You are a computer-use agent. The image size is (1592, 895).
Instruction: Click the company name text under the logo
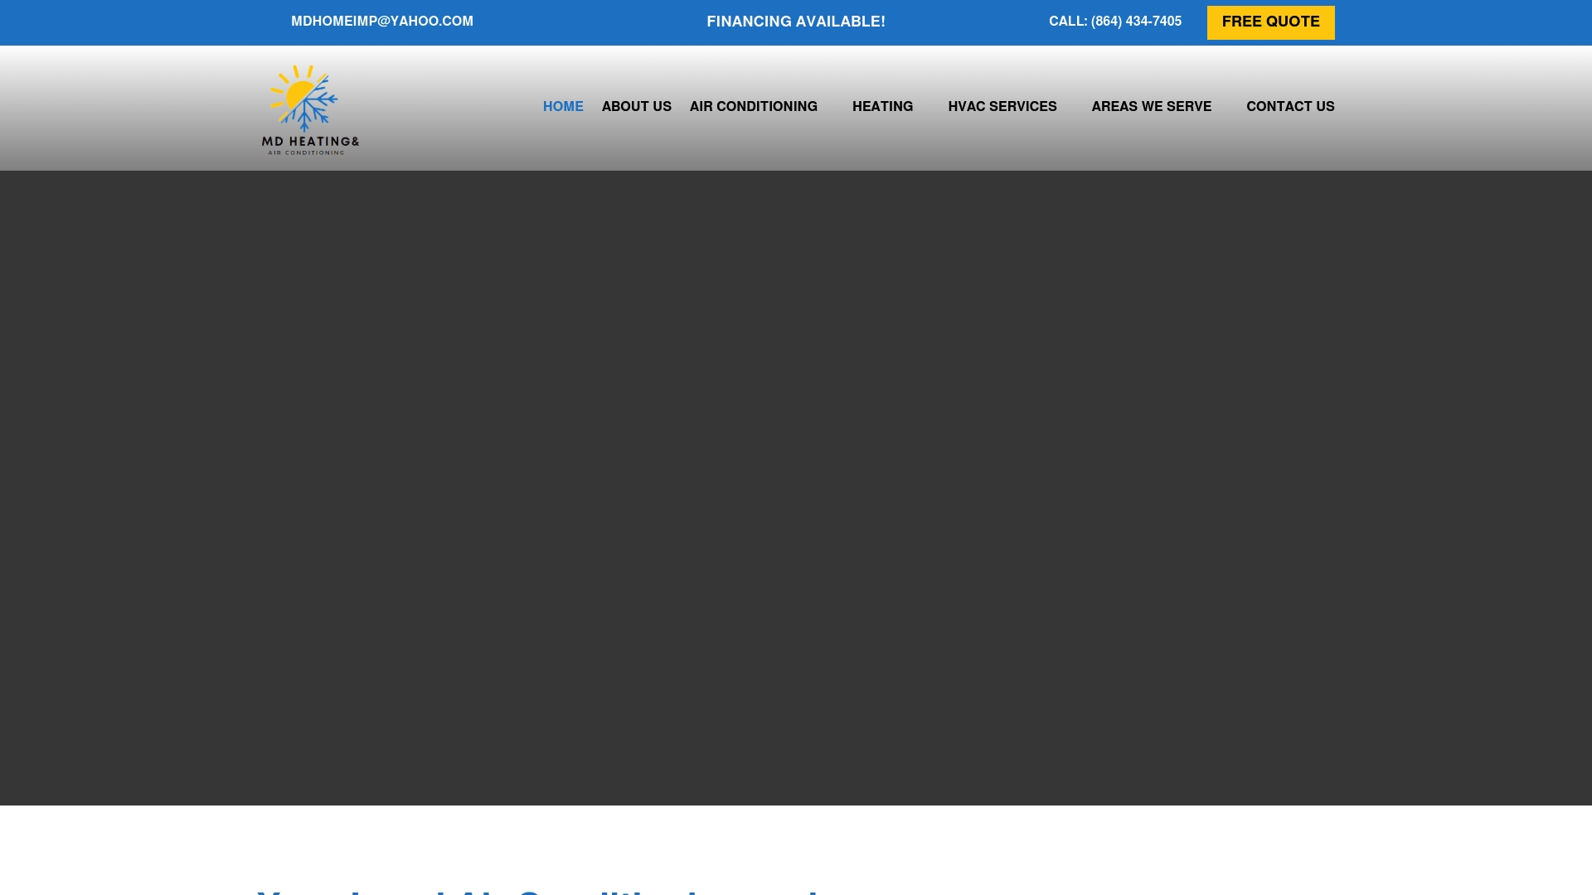pyautogui.click(x=309, y=143)
